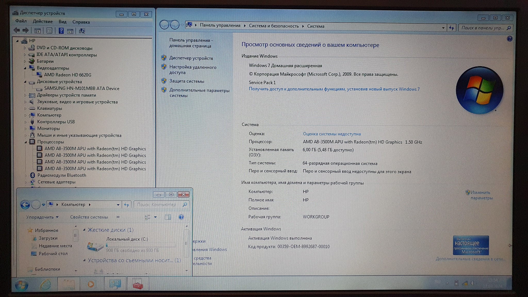Click the preview pane icon in explorer toolbar

pos(168,217)
